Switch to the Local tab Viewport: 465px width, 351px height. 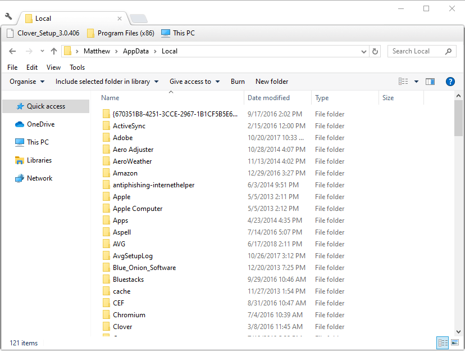72,19
